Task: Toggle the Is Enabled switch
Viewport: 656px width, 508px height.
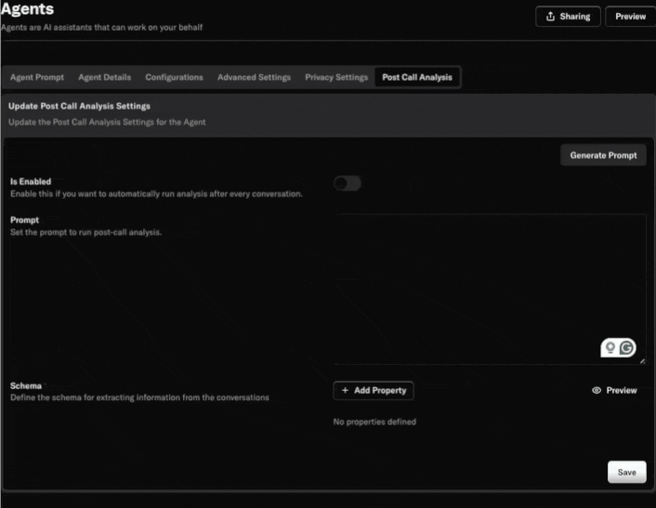Action: tap(348, 183)
